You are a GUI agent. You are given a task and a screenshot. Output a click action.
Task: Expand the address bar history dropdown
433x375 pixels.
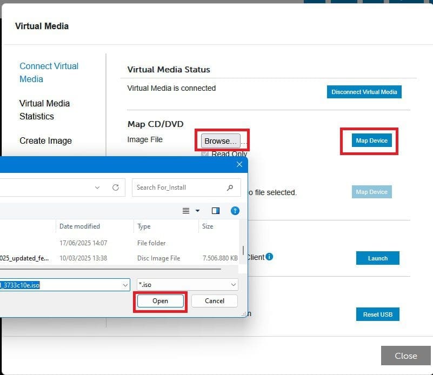pyautogui.click(x=97, y=188)
